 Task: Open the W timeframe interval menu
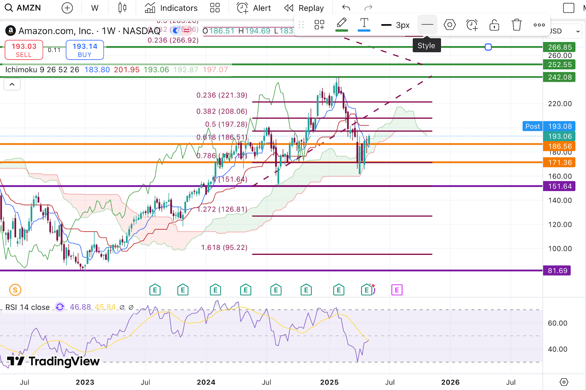[x=94, y=8]
